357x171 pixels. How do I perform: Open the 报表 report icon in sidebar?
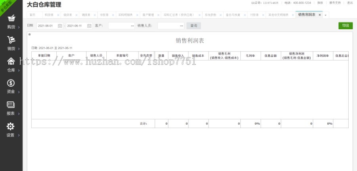[x=11, y=104]
